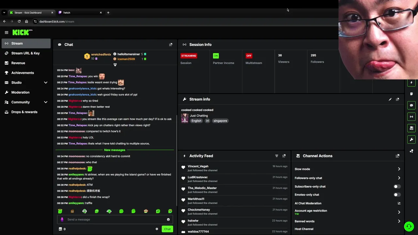
Task: Go back in browser history
Action: (4, 21)
